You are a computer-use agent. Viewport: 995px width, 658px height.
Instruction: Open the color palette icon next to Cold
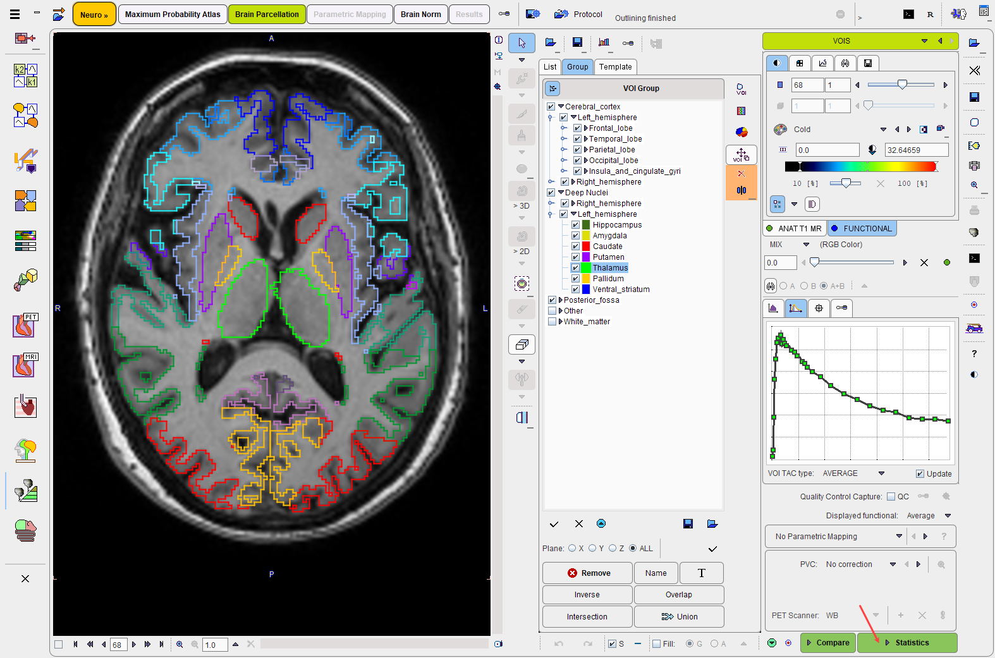781,129
